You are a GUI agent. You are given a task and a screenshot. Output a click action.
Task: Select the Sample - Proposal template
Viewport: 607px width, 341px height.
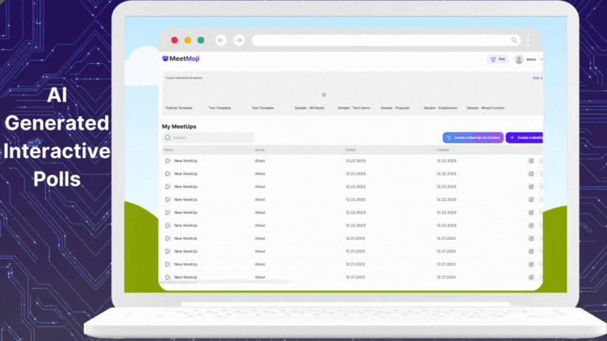[395, 108]
